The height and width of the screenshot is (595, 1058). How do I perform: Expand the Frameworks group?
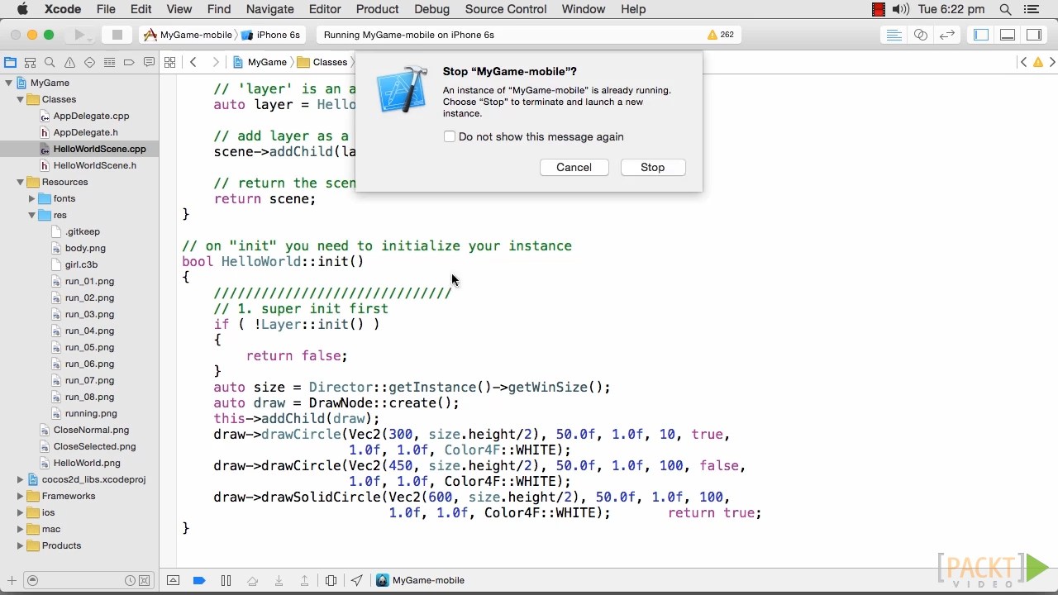[x=21, y=496]
